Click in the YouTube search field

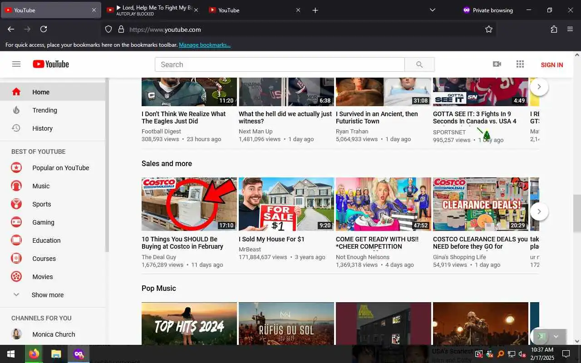point(280,64)
